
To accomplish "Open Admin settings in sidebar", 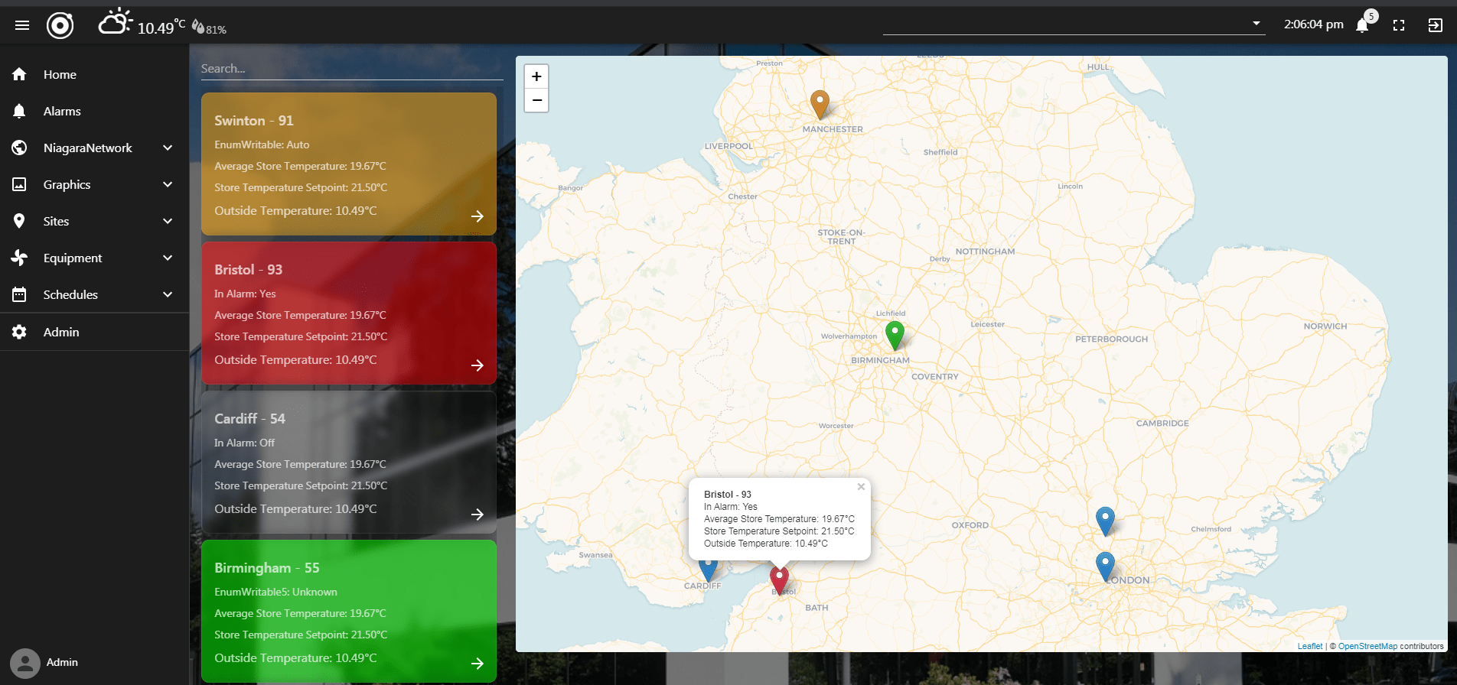I will click(61, 332).
